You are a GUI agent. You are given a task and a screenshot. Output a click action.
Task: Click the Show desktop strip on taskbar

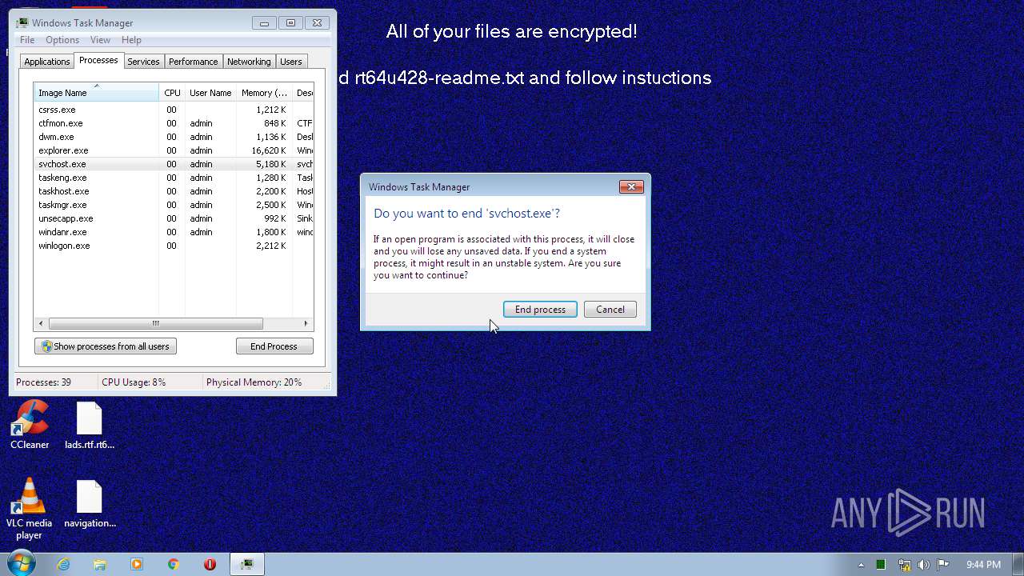[x=1018, y=564]
